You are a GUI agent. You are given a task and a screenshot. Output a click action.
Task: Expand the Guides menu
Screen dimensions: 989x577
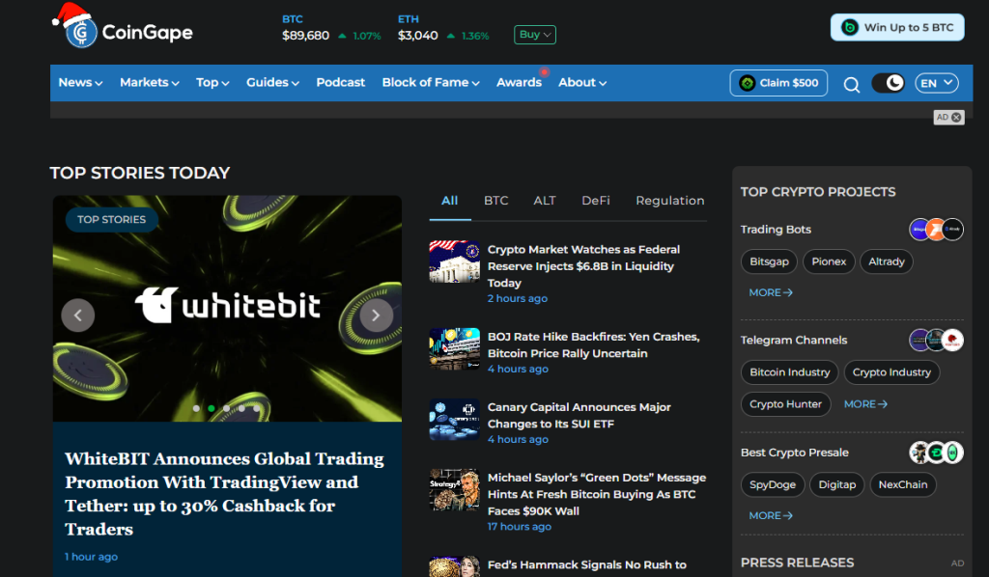(272, 83)
